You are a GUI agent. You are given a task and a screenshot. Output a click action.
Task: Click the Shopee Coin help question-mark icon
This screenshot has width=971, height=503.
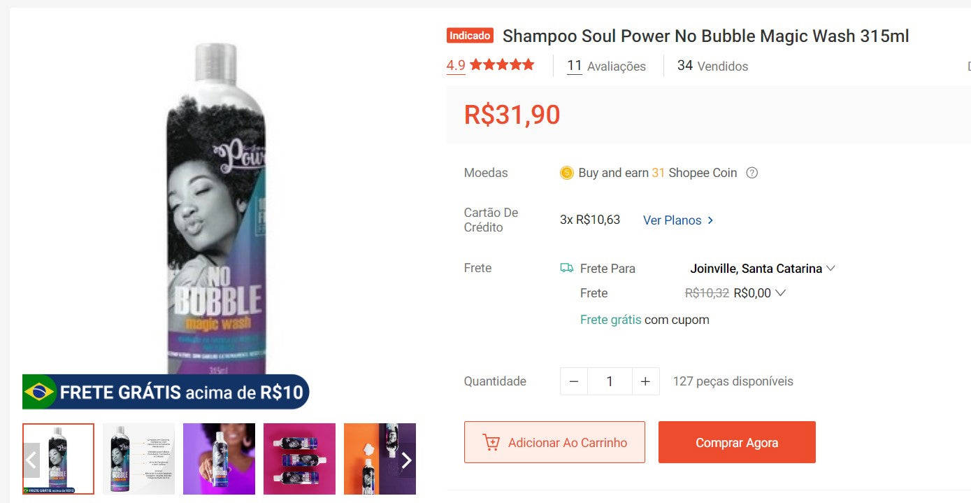[752, 173]
